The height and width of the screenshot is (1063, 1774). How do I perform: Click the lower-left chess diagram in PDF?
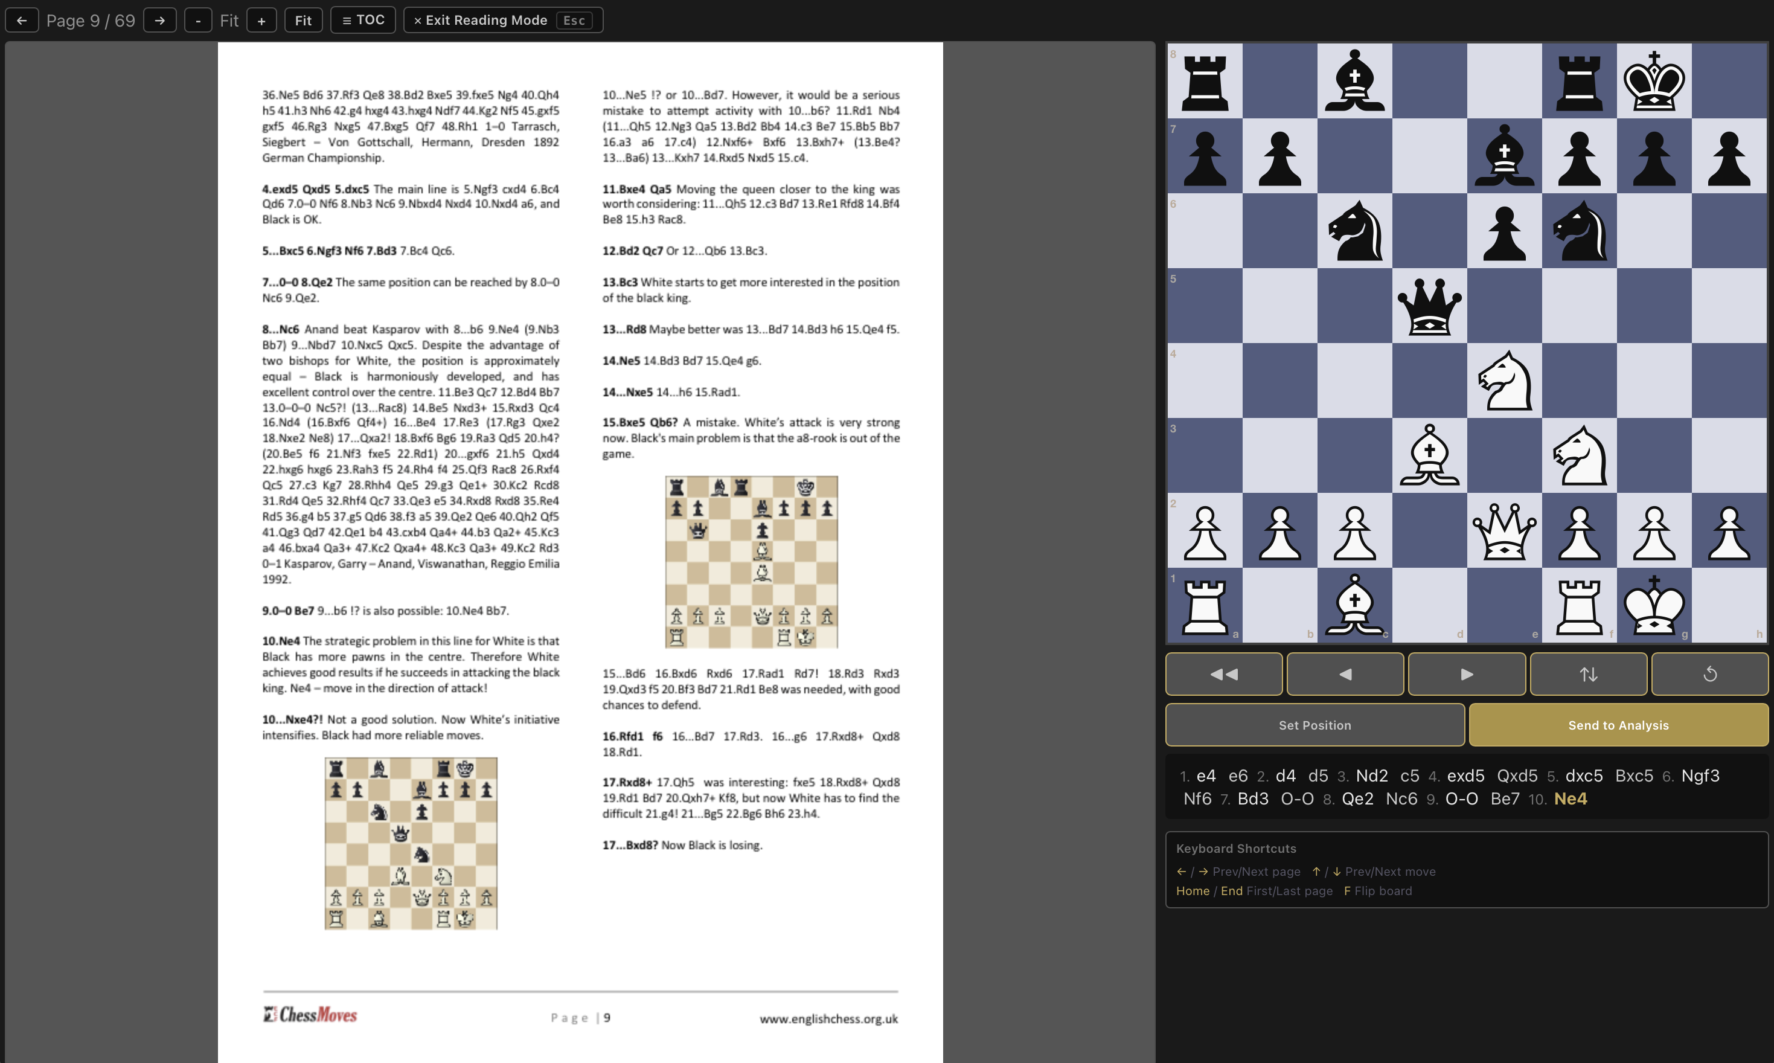tap(411, 843)
